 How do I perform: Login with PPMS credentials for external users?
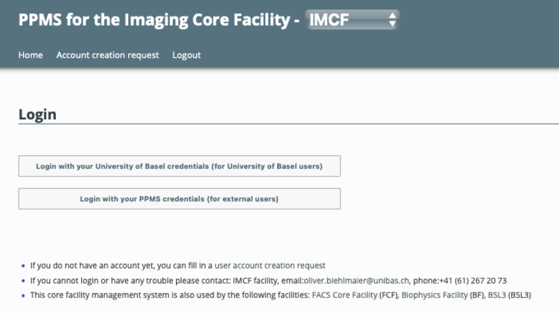179,199
